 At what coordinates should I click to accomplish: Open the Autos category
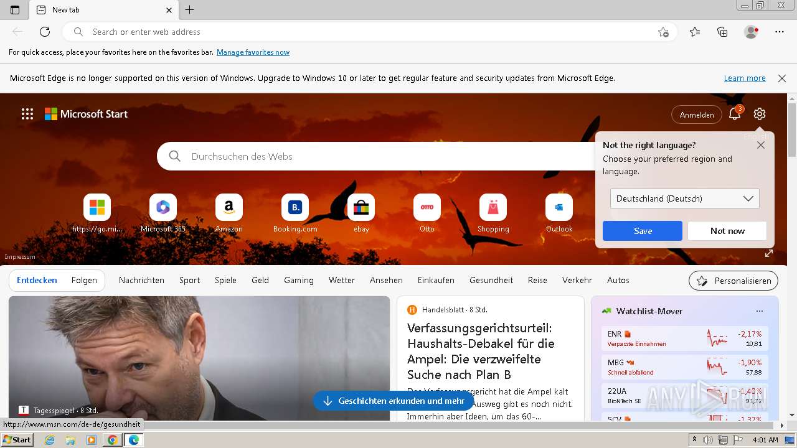click(x=618, y=280)
